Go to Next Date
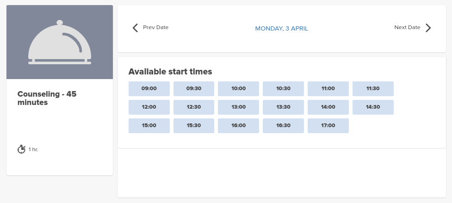This screenshot has width=452, height=203. pos(407,27)
